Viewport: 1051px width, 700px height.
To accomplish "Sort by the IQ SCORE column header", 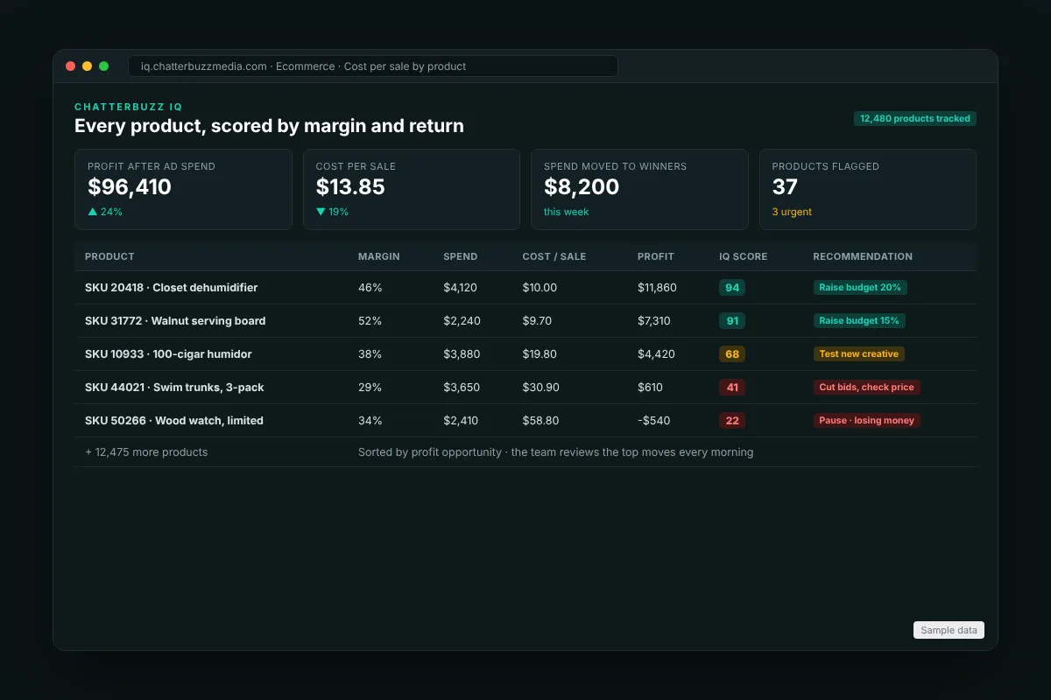I will 743,256.
